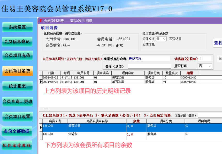222x154 pixels.
Task: Click the 余数 column header
Action: click(x=136, y=121)
